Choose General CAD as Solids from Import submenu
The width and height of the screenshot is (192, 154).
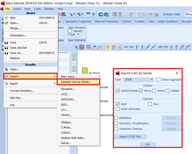(79, 82)
